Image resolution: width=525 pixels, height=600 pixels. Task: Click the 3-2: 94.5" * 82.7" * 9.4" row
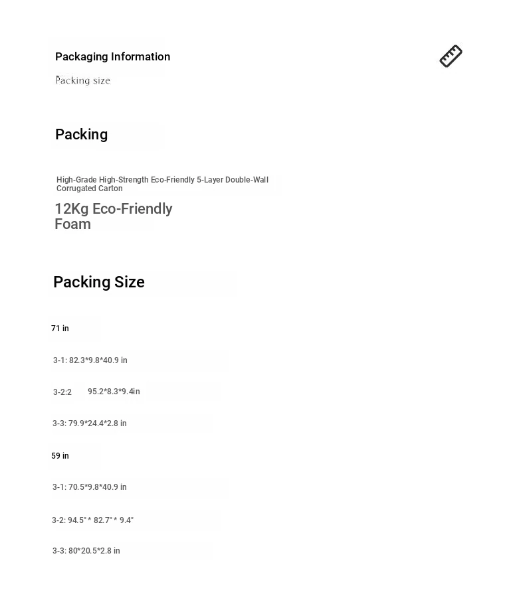[x=93, y=520]
